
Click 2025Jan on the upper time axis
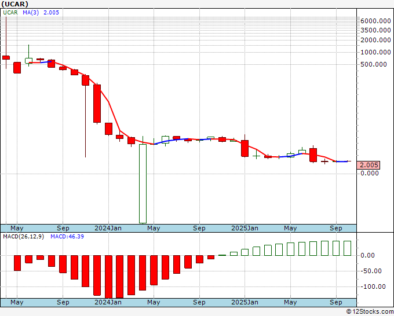pyautogui.click(x=245, y=228)
